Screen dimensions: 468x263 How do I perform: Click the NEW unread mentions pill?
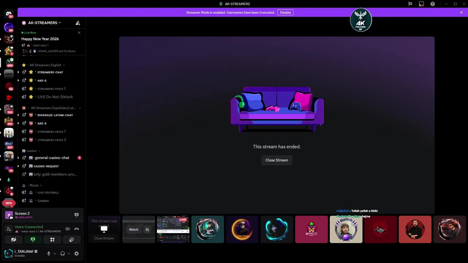[x=9, y=203]
